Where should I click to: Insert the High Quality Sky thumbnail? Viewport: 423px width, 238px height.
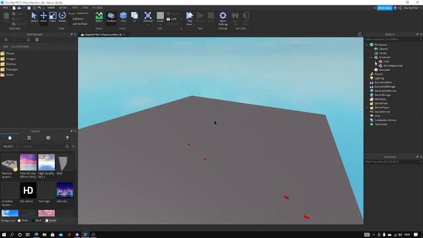coord(46,162)
